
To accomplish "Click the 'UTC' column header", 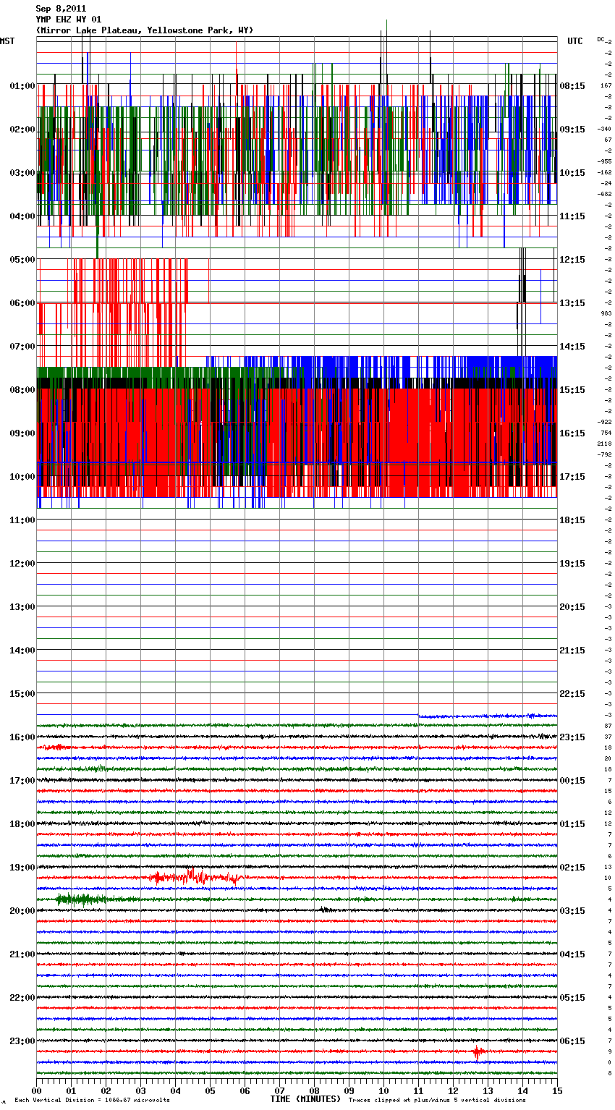I will pos(574,41).
